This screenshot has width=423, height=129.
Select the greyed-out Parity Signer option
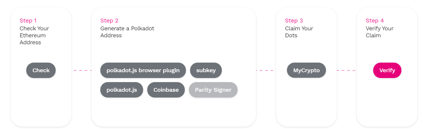213,90
